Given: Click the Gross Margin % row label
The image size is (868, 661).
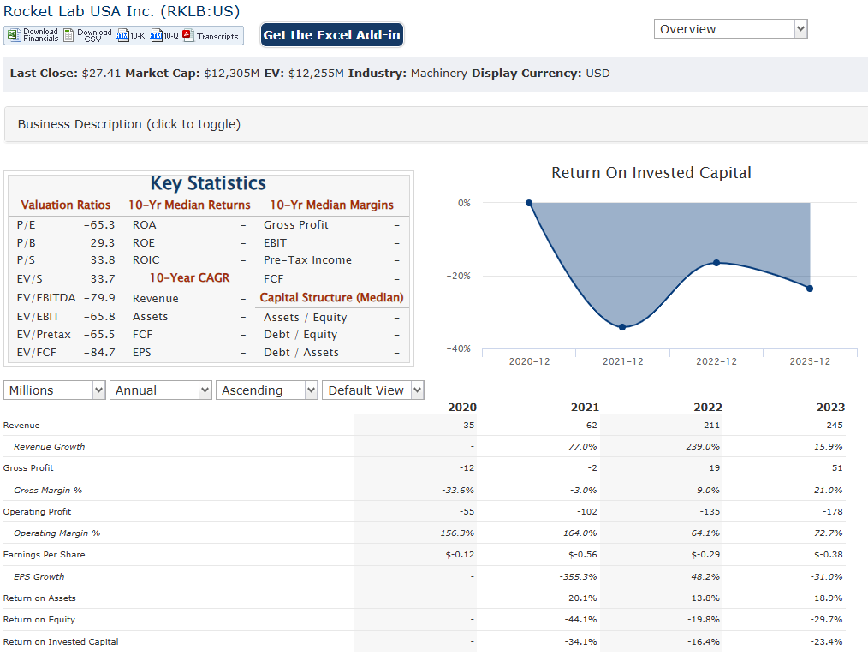Looking at the screenshot, I should [48, 491].
